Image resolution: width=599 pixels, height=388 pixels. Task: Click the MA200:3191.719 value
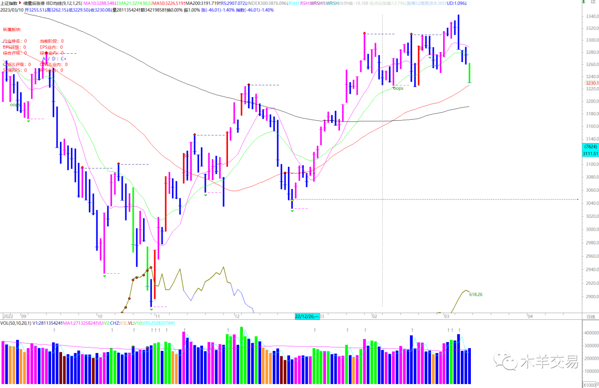(203, 3)
